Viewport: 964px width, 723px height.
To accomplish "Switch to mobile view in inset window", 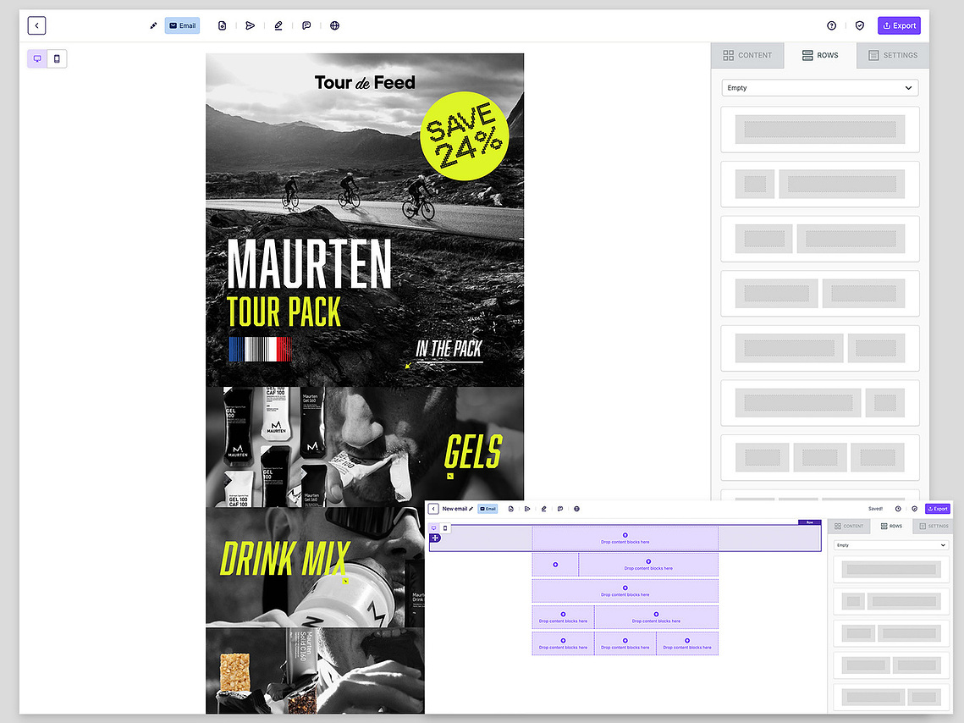I will pos(445,528).
